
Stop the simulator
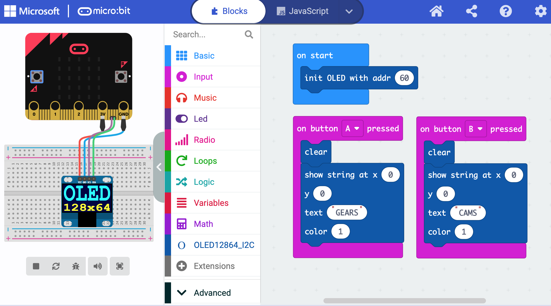pos(36,266)
